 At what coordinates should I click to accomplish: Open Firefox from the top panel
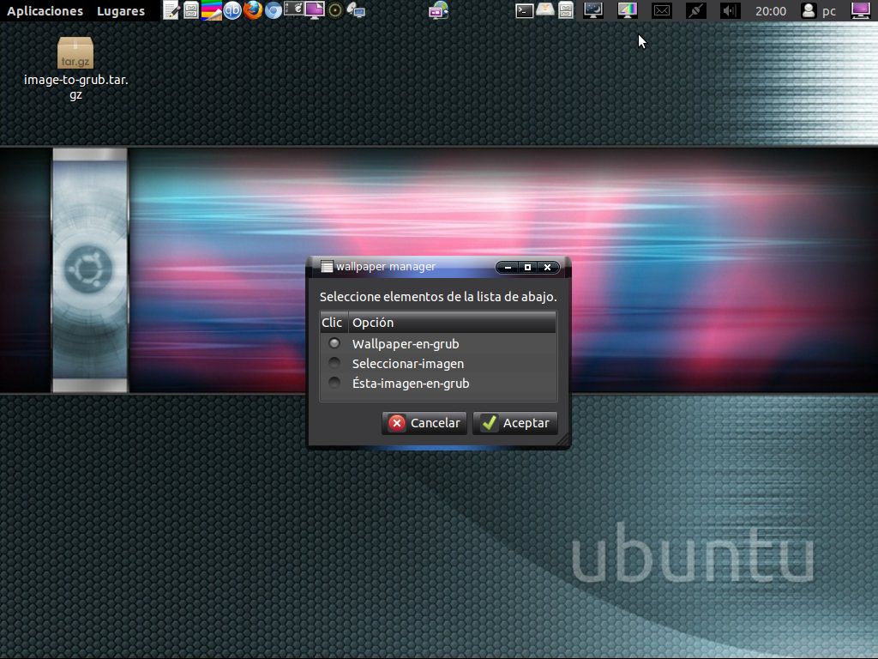click(x=253, y=10)
